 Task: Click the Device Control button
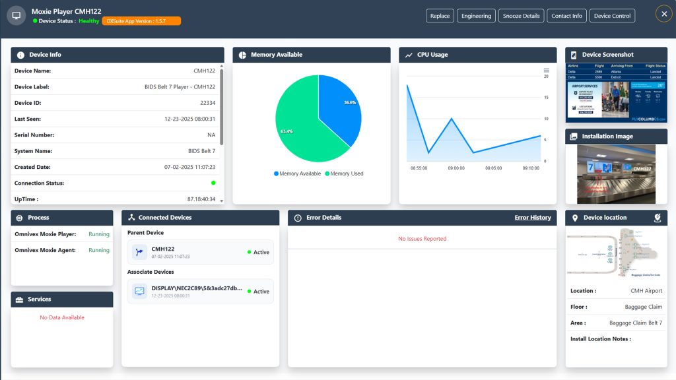coord(612,16)
